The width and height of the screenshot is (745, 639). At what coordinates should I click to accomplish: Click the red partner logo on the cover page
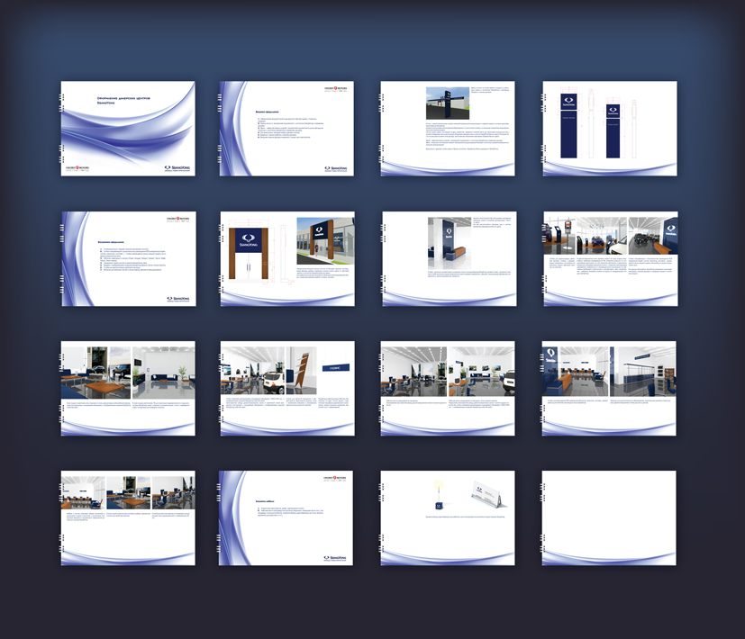tap(76, 167)
